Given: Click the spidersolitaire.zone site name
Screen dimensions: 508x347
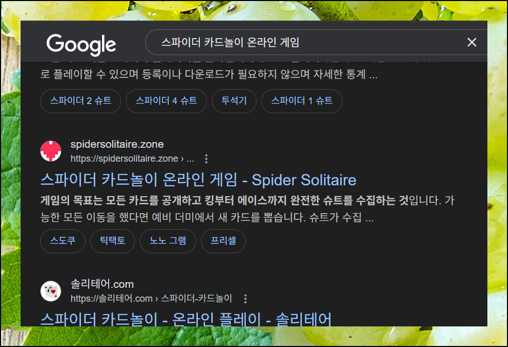Looking at the screenshot, I should [x=117, y=144].
